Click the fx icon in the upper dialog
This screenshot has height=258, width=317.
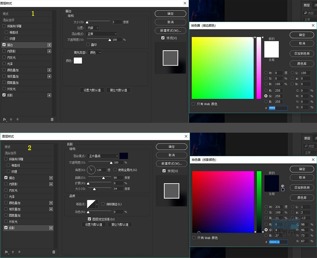pyautogui.click(x=5, y=119)
